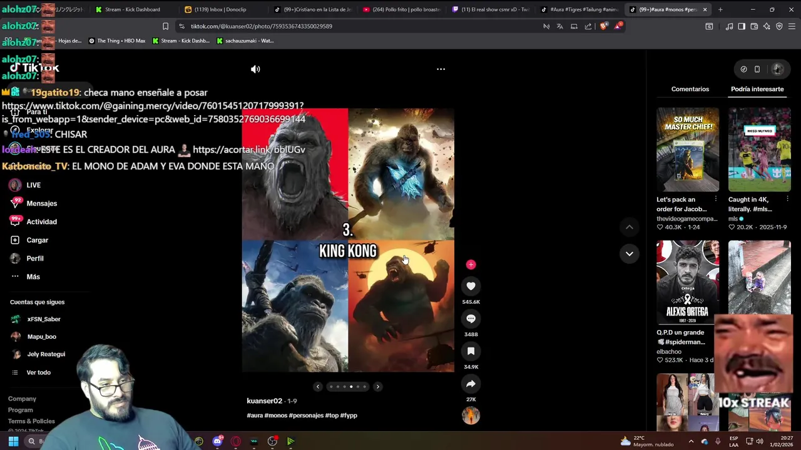Open options on the Caught in 4K card
The image size is (801, 450).
[787, 199]
